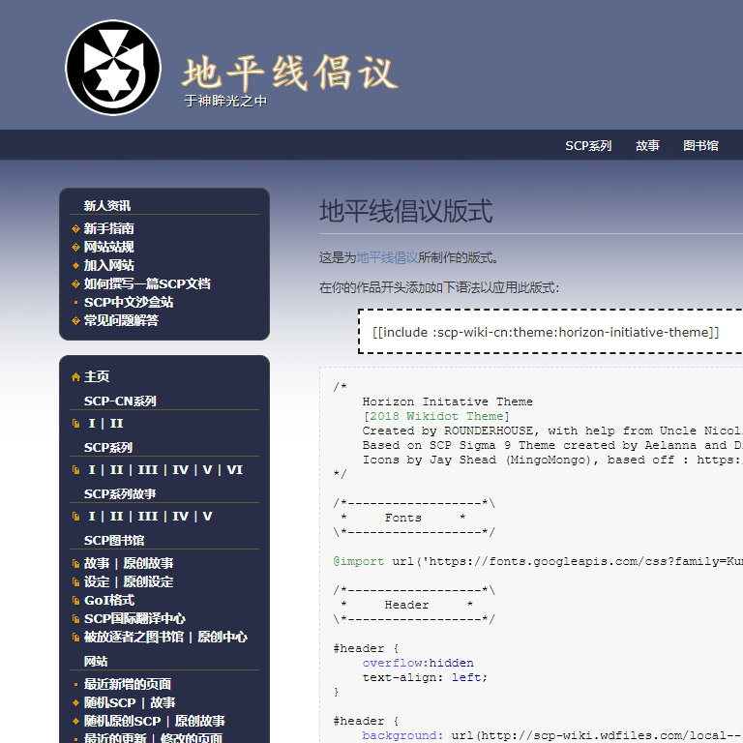Click the Horizon Initiative circular logo
This screenshot has width=743, height=743.
tap(112, 68)
